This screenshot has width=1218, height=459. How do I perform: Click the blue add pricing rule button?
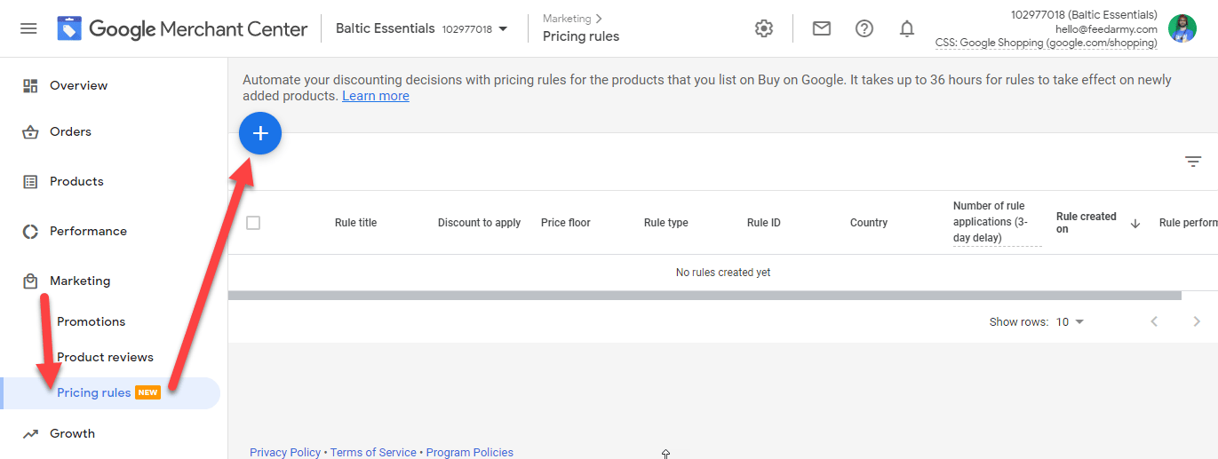tap(260, 133)
